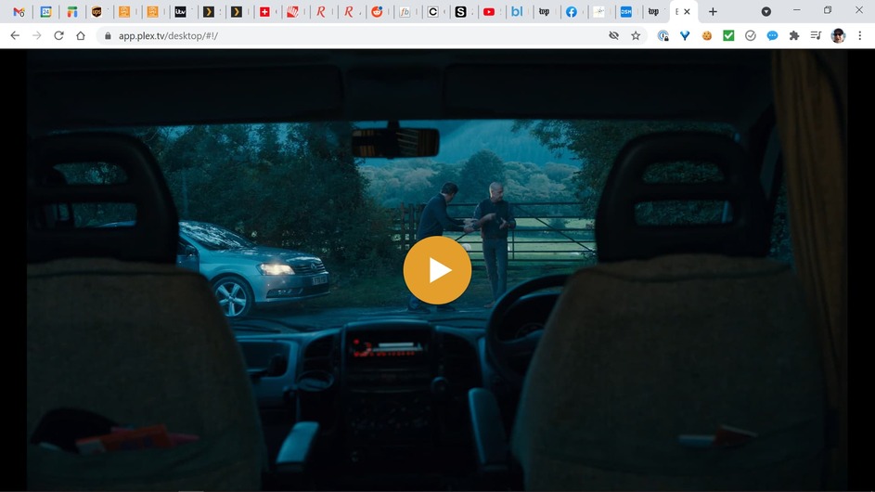
Task: Open the YouTube tab
Action: (489, 12)
